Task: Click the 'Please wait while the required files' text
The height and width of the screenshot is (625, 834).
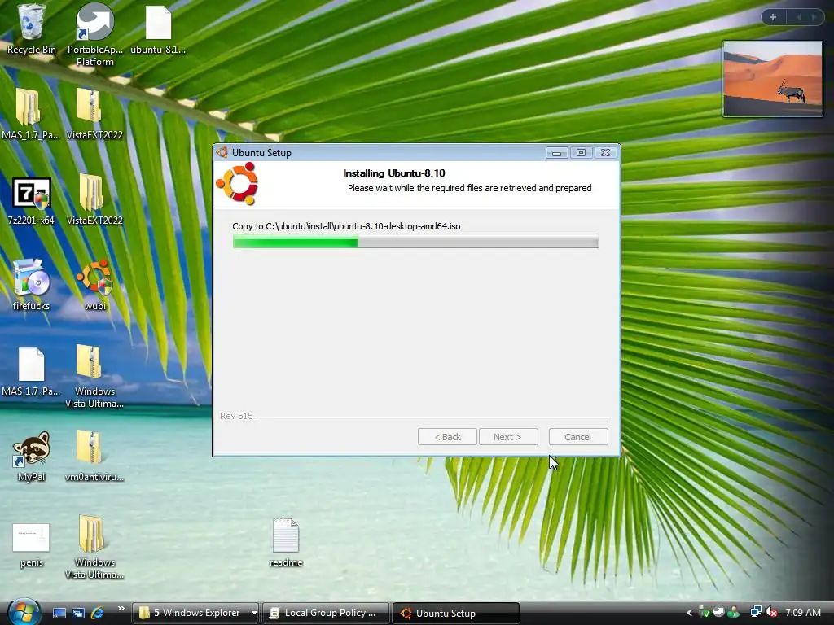Action: pyautogui.click(x=470, y=188)
